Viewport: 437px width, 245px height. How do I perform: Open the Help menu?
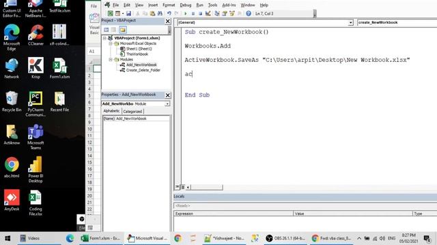(264, 5)
